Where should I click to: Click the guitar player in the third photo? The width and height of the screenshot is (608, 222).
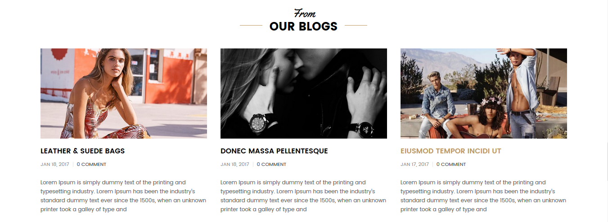(x=480, y=119)
